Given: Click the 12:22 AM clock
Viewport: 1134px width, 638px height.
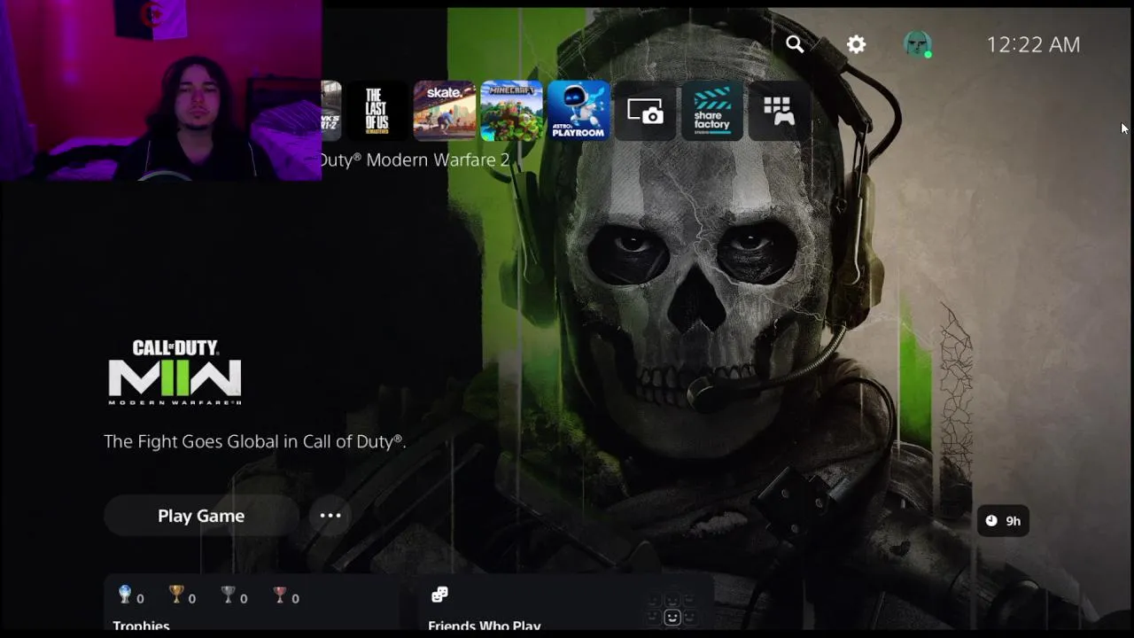Looking at the screenshot, I should point(1033,45).
